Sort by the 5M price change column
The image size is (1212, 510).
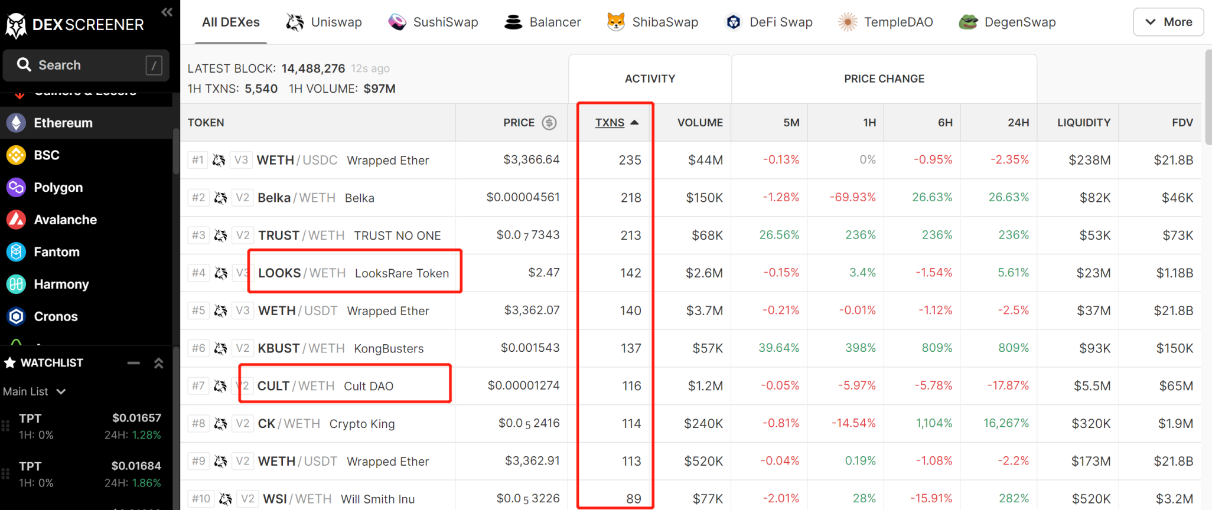pos(791,123)
